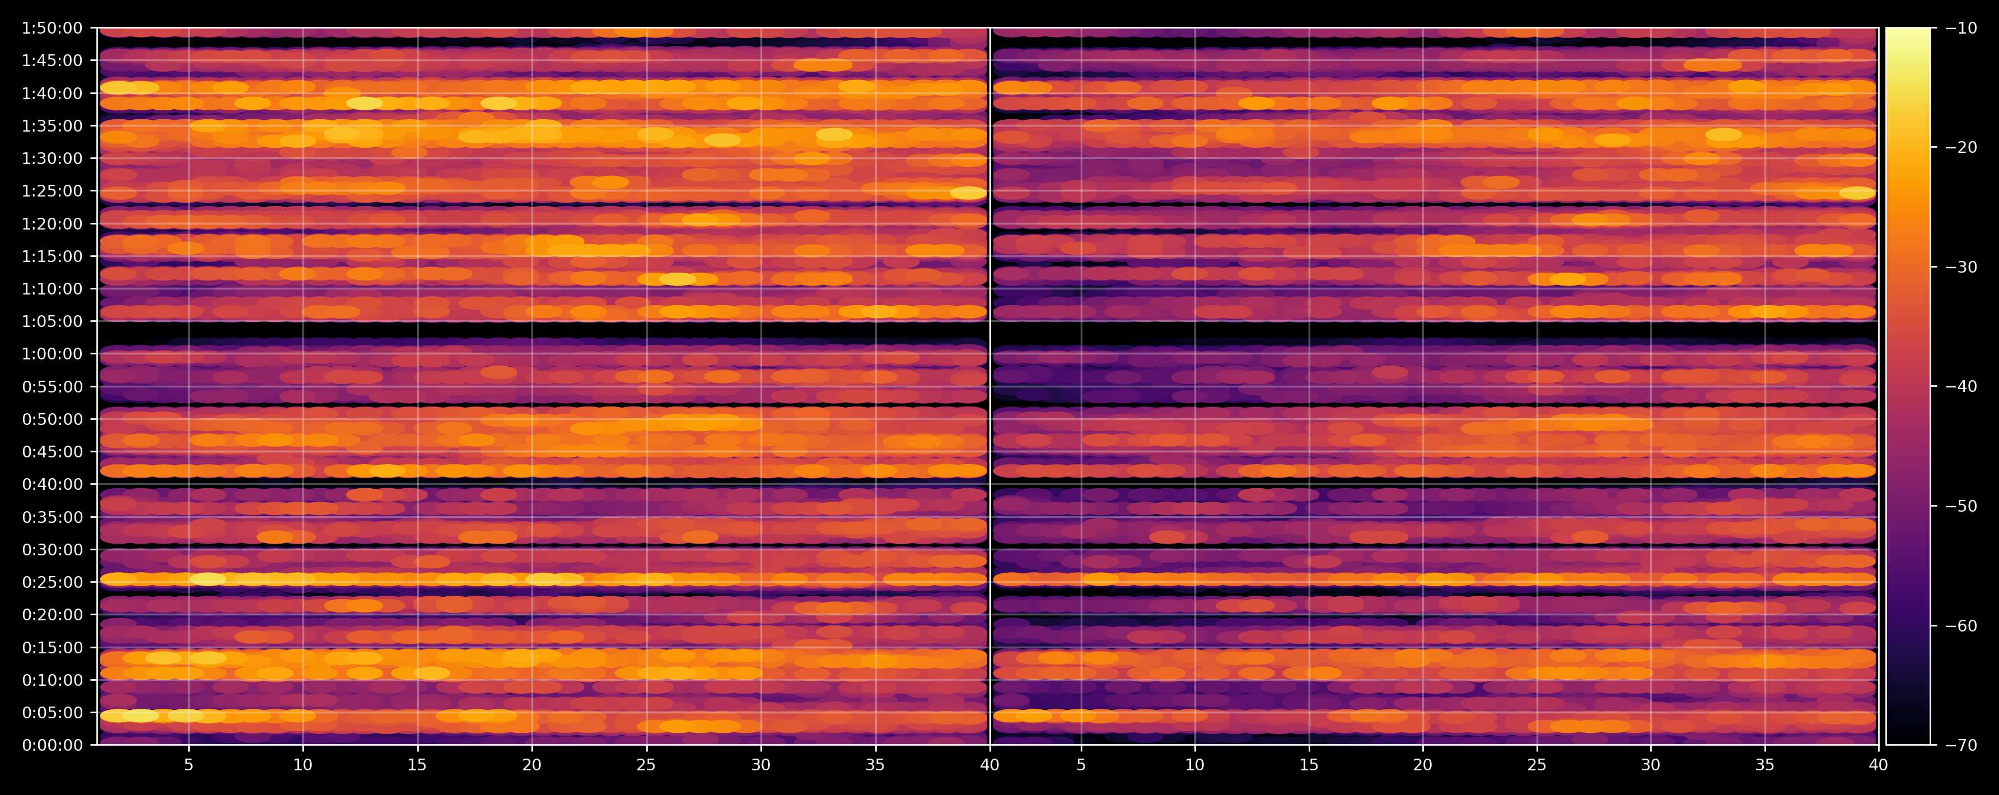
Task: Select x-axis label 20 under right heatmap
Action: tap(1422, 765)
